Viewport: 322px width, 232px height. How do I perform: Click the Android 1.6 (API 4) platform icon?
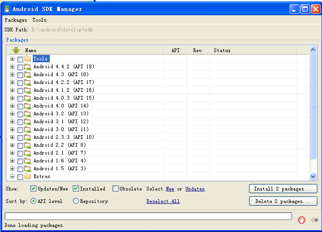coord(28,161)
